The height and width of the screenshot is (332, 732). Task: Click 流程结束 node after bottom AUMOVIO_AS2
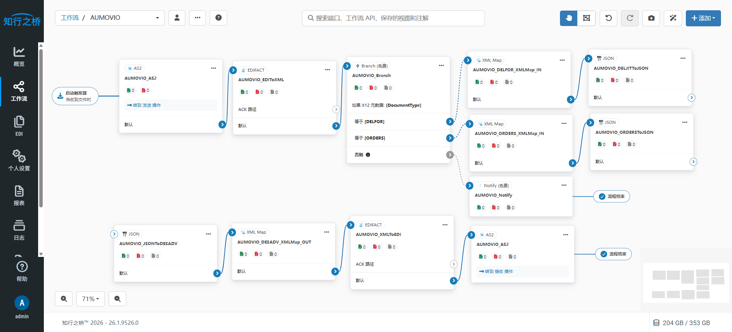point(613,254)
